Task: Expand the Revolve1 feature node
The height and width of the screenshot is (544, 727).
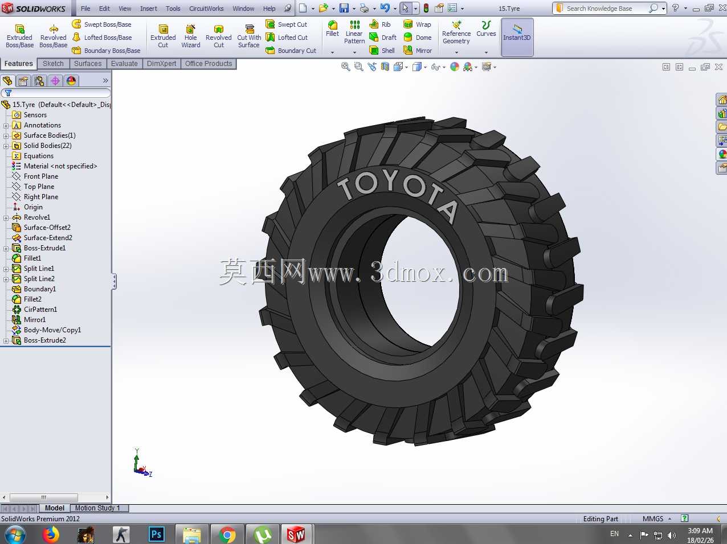Action: point(6,217)
